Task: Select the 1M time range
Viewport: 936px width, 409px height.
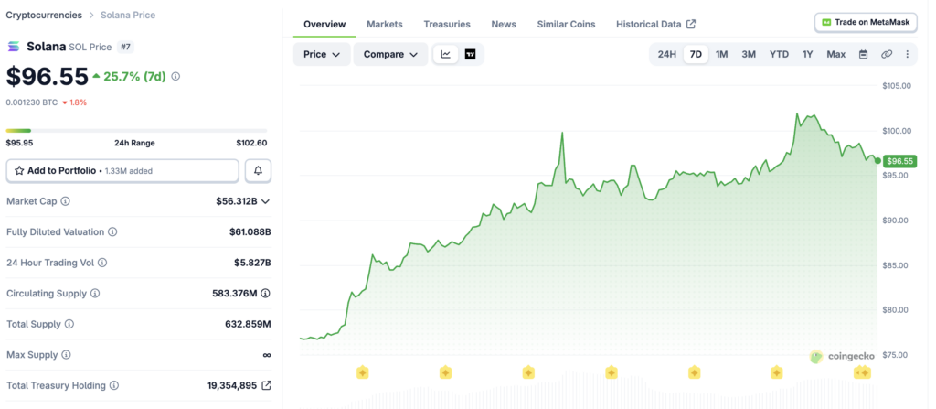Action: pos(722,54)
